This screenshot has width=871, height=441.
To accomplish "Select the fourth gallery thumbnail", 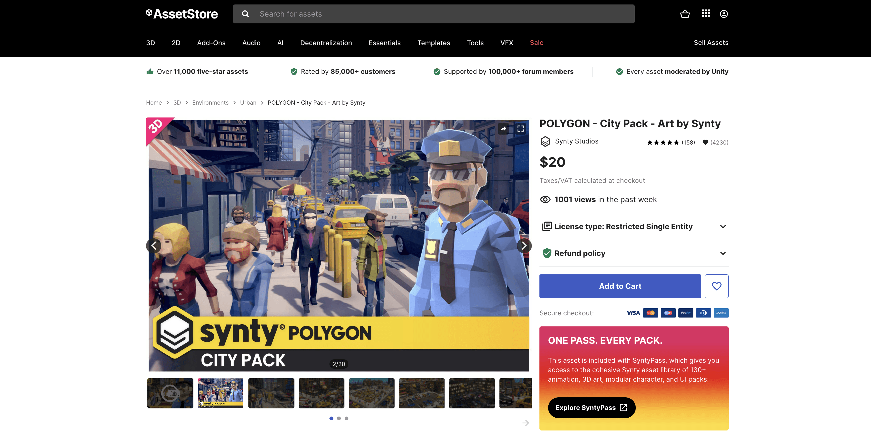I will 321,393.
